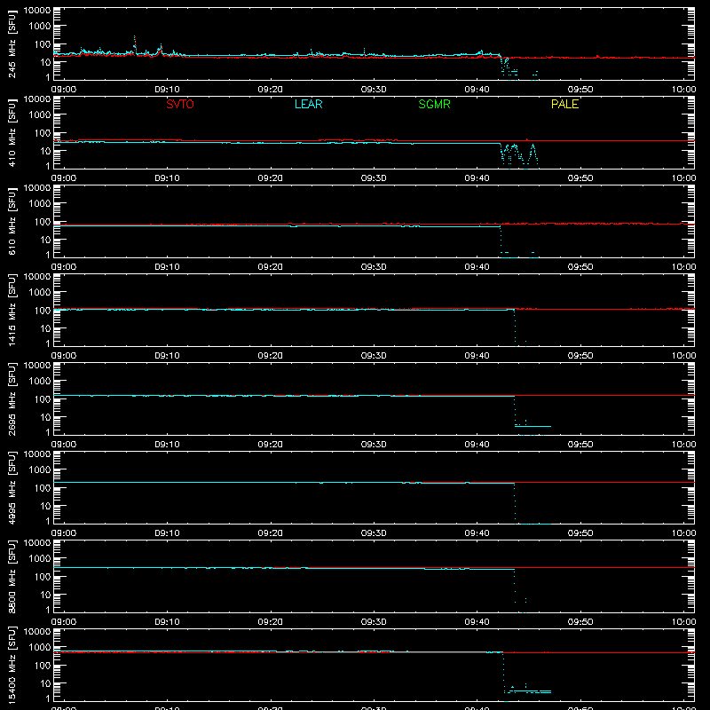Image resolution: width=710 pixels, height=710 pixels.
Task: Click the red SVTO station legend label
Action: 180,104
